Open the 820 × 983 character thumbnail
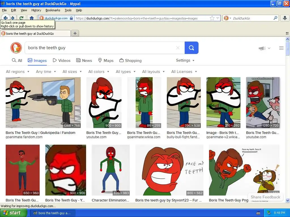This screenshot has width=290, height=217. click(x=111, y=170)
